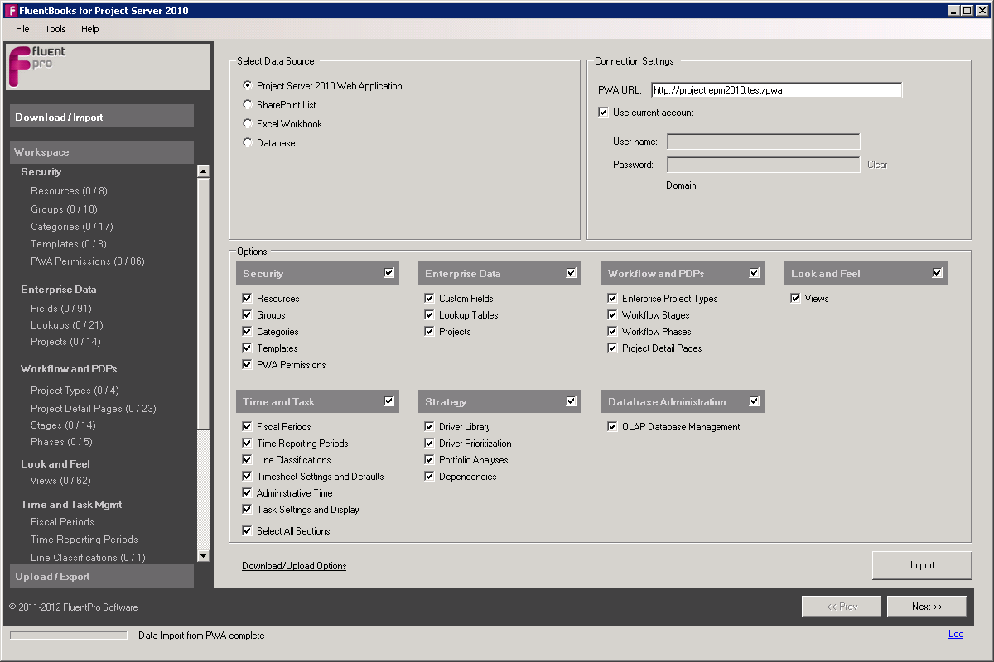
Task: Click the sidebar vertical scrollbar thumb
Action: coord(204,304)
